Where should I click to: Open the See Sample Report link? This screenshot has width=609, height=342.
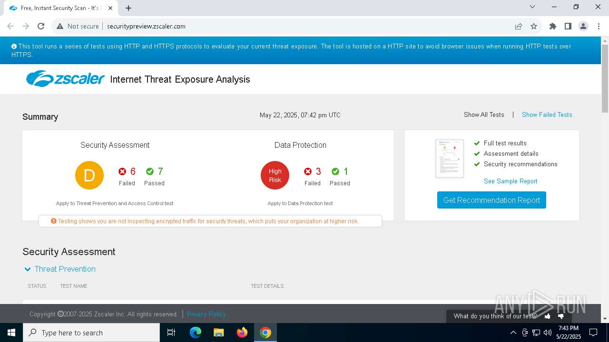pos(511,181)
